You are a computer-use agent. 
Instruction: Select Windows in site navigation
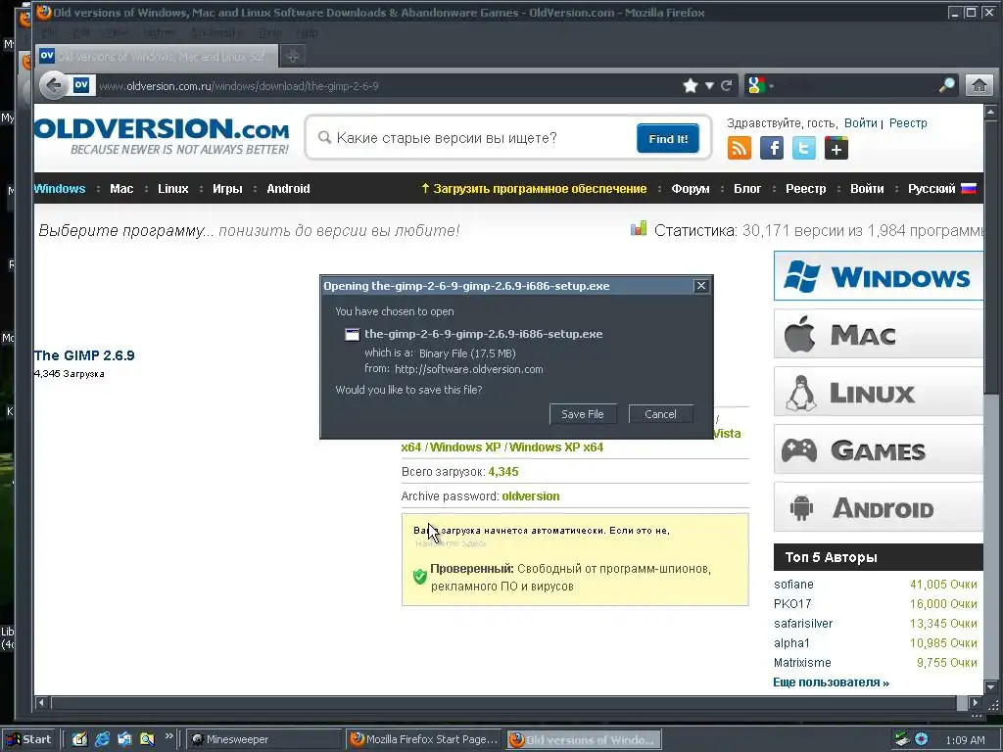[x=60, y=189]
